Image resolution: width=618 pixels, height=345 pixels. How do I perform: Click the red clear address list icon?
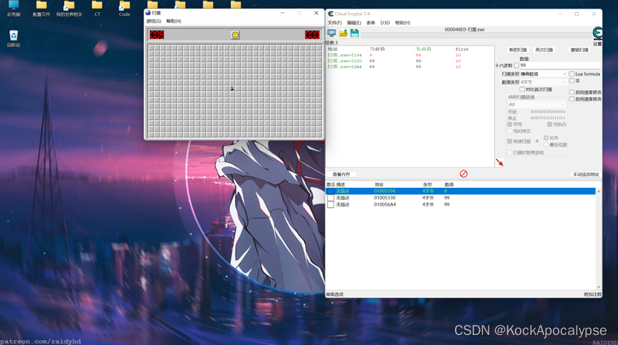464,174
